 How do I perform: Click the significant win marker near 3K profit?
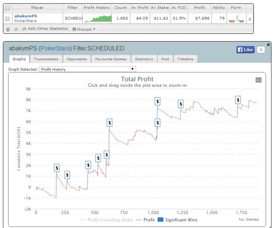tap(106, 154)
